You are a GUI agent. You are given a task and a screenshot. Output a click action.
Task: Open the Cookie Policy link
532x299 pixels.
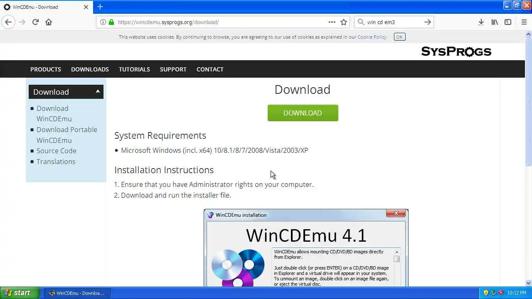pyautogui.click(x=372, y=37)
